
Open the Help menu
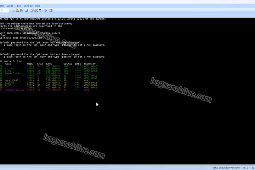[x=38, y=6]
